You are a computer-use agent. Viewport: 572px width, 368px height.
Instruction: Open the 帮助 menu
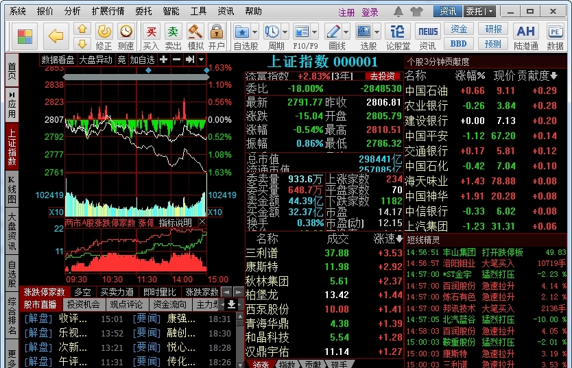253,11
